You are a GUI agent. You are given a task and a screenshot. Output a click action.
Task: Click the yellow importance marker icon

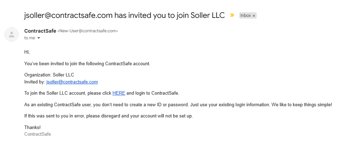[232, 15]
